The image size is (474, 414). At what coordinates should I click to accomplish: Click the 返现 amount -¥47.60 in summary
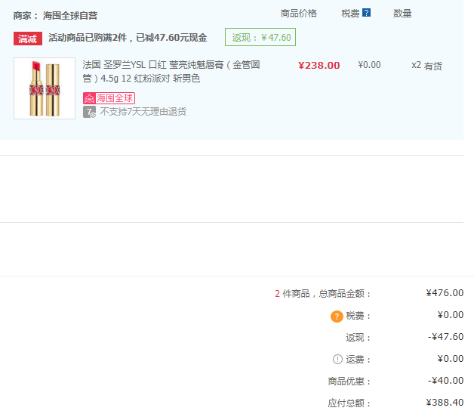pos(445,337)
